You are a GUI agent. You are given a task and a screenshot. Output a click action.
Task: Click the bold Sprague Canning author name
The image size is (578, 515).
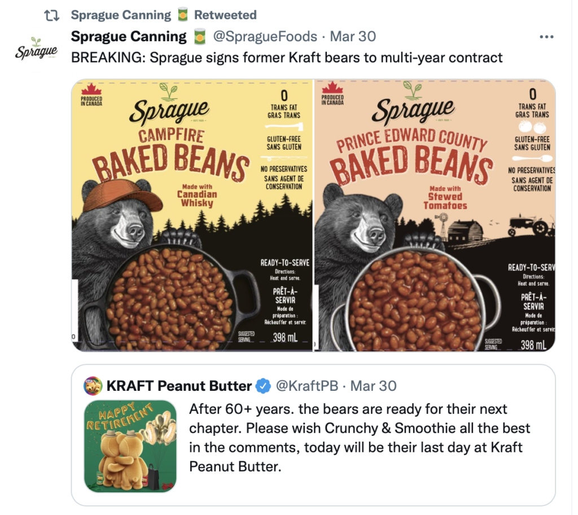click(129, 37)
